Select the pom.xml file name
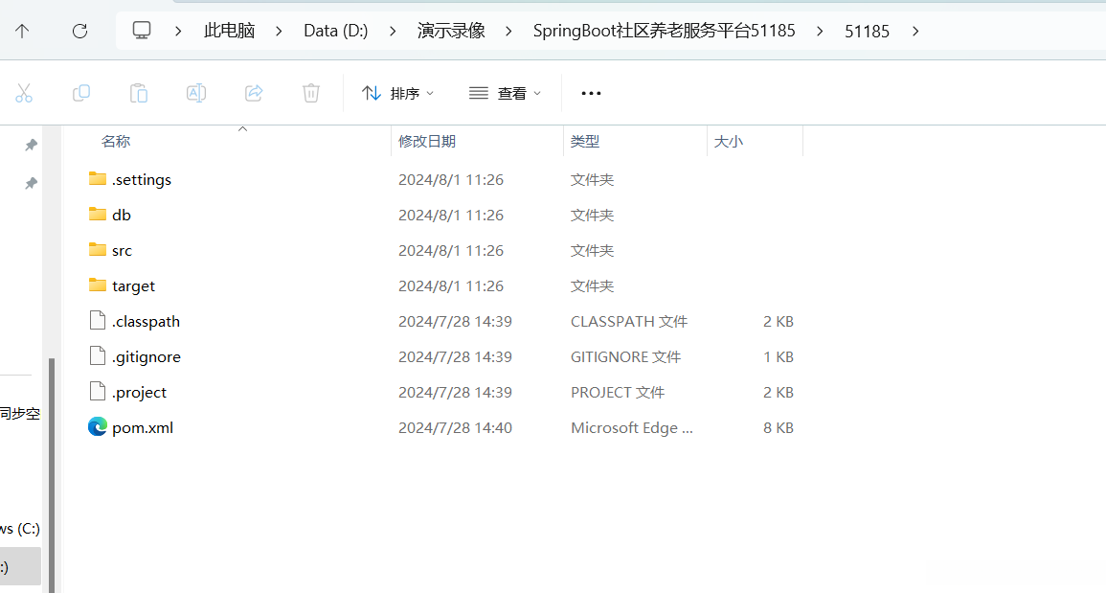The height and width of the screenshot is (593, 1106). [x=143, y=428]
